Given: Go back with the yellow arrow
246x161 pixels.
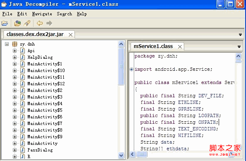Looking at the screenshot, I should (x=40, y=23).
